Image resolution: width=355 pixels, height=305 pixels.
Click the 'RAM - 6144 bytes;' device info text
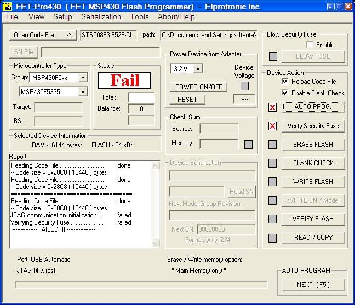(56, 145)
